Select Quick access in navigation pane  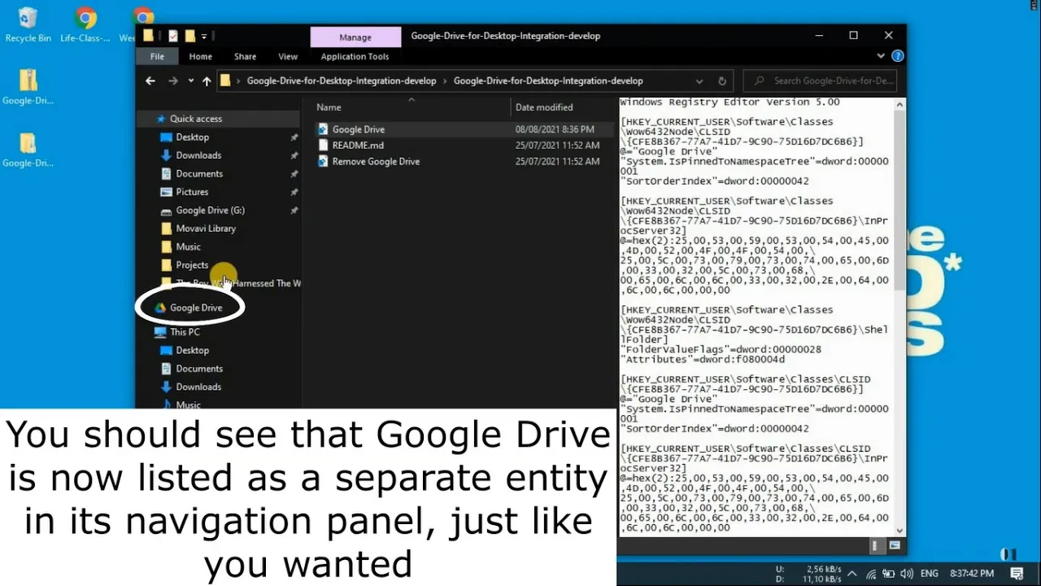point(195,119)
